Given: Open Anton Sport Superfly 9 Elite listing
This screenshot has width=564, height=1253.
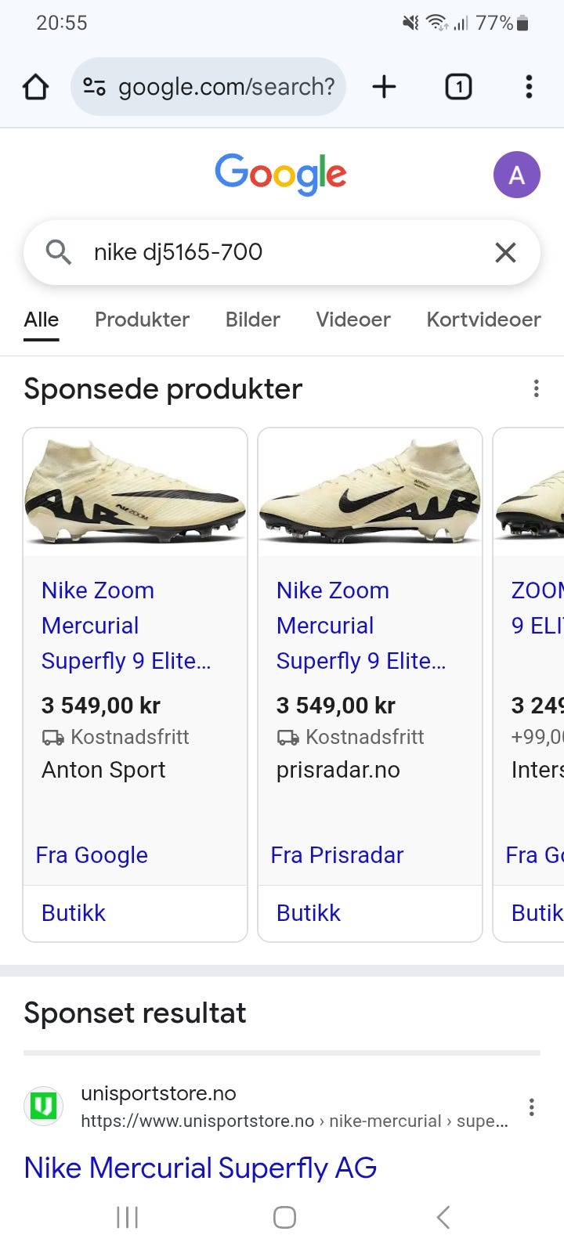Looking at the screenshot, I should [125, 625].
